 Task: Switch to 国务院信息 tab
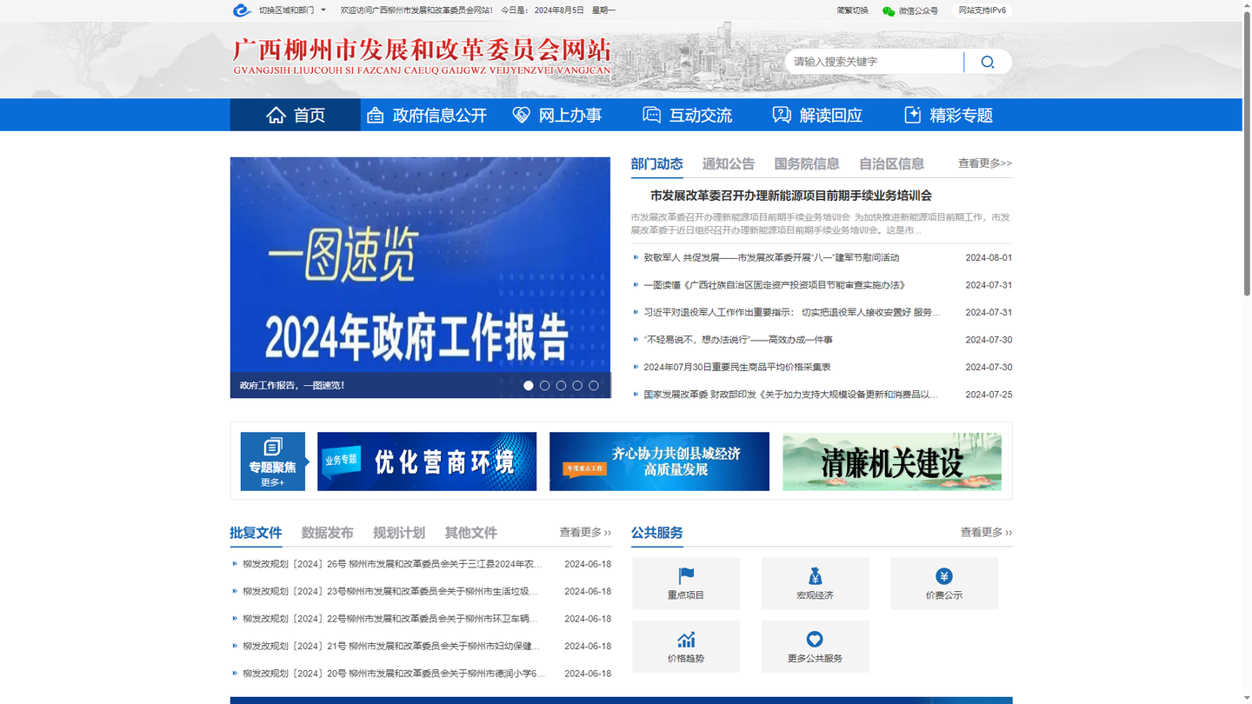[807, 163]
